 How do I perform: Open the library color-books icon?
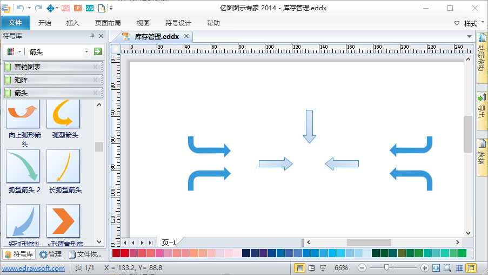pyautogui.click(x=11, y=51)
